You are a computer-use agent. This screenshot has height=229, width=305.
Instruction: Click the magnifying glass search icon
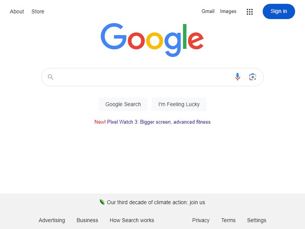point(51,77)
